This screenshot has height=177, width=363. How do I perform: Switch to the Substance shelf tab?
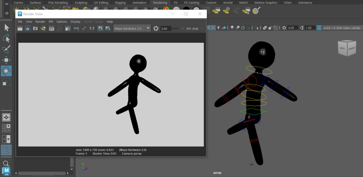[x=305, y=2]
